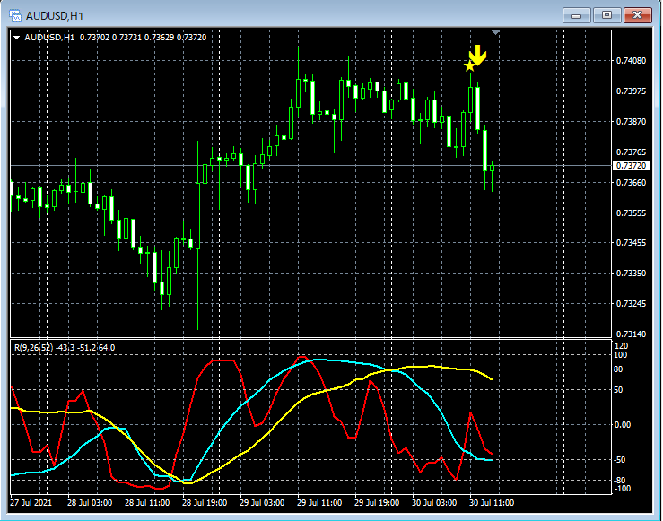Click the 29 Jul 19:00 time label

pos(377,503)
